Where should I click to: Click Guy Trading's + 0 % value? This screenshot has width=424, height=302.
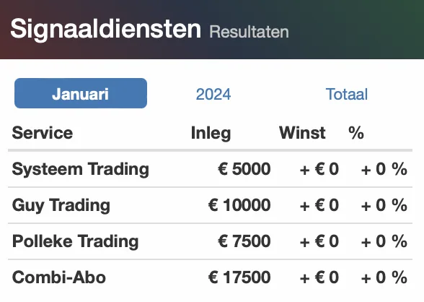click(384, 205)
